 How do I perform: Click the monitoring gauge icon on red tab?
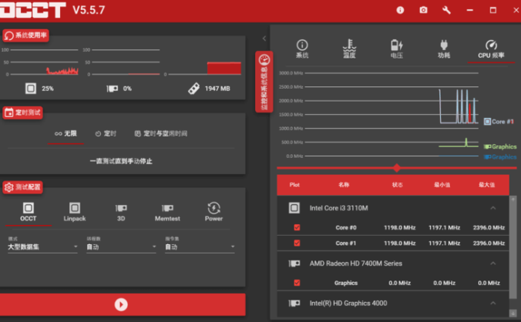pos(264,60)
